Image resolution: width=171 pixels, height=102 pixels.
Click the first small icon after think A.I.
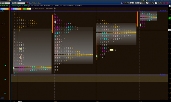[131, 3]
